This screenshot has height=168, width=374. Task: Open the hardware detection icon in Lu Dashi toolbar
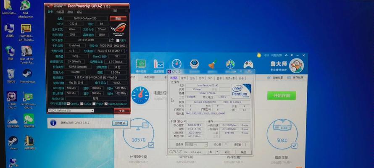click(x=141, y=64)
